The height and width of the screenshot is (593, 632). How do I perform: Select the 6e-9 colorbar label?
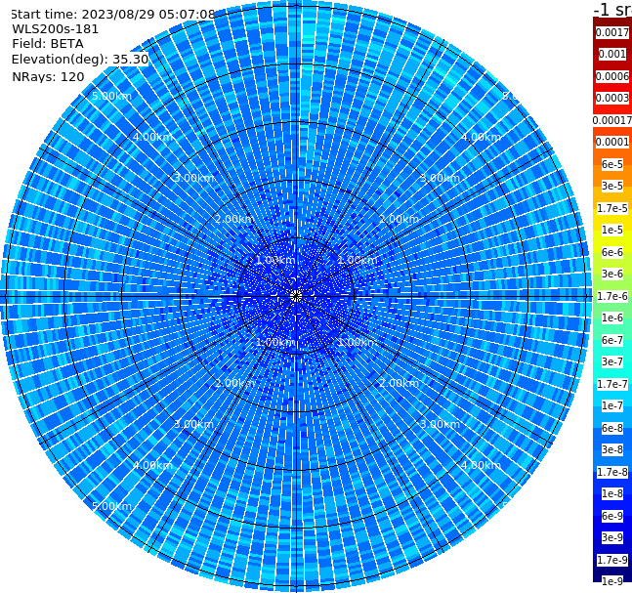click(x=612, y=516)
